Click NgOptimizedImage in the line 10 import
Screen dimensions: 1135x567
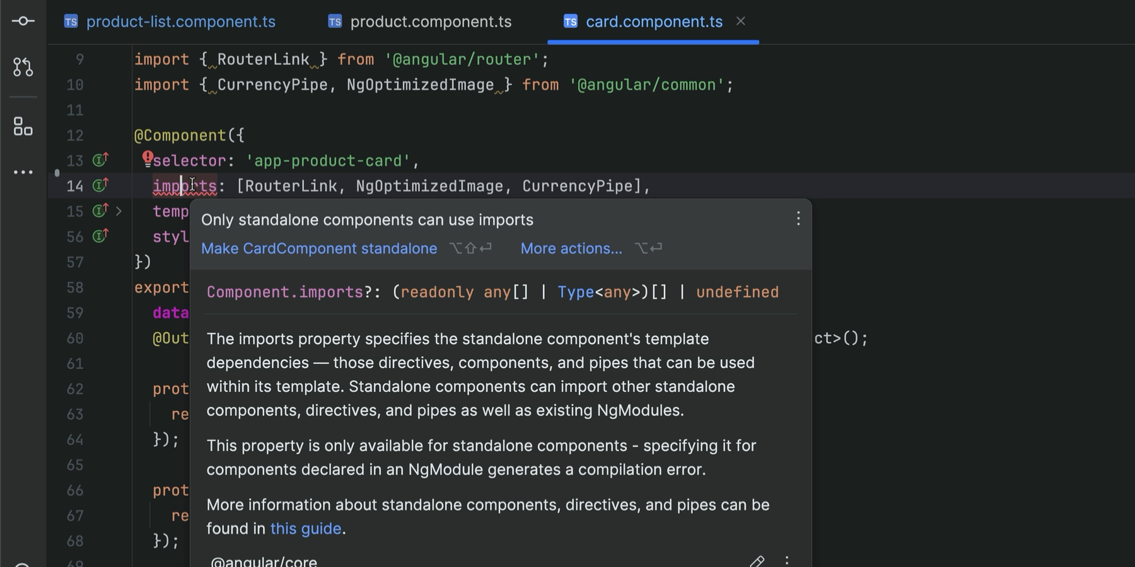[x=421, y=84]
